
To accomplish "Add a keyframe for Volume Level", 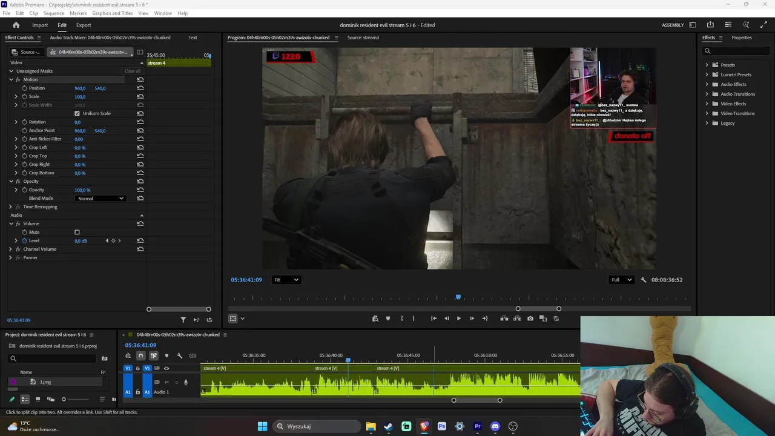I will coord(113,241).
